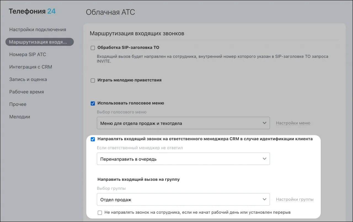Expand 'Перенаправить в очередь' dropdown
The width and height of the screenshot is (353, 222).
point(183,159)
